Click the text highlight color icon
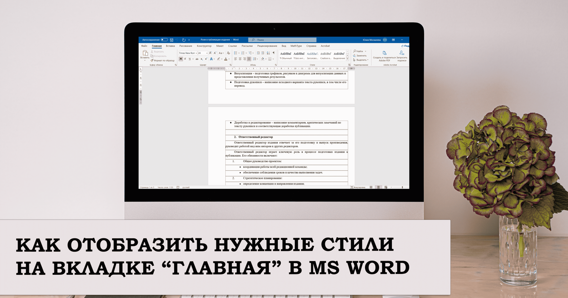Screen dimensions: 568x298 point(219,59)
